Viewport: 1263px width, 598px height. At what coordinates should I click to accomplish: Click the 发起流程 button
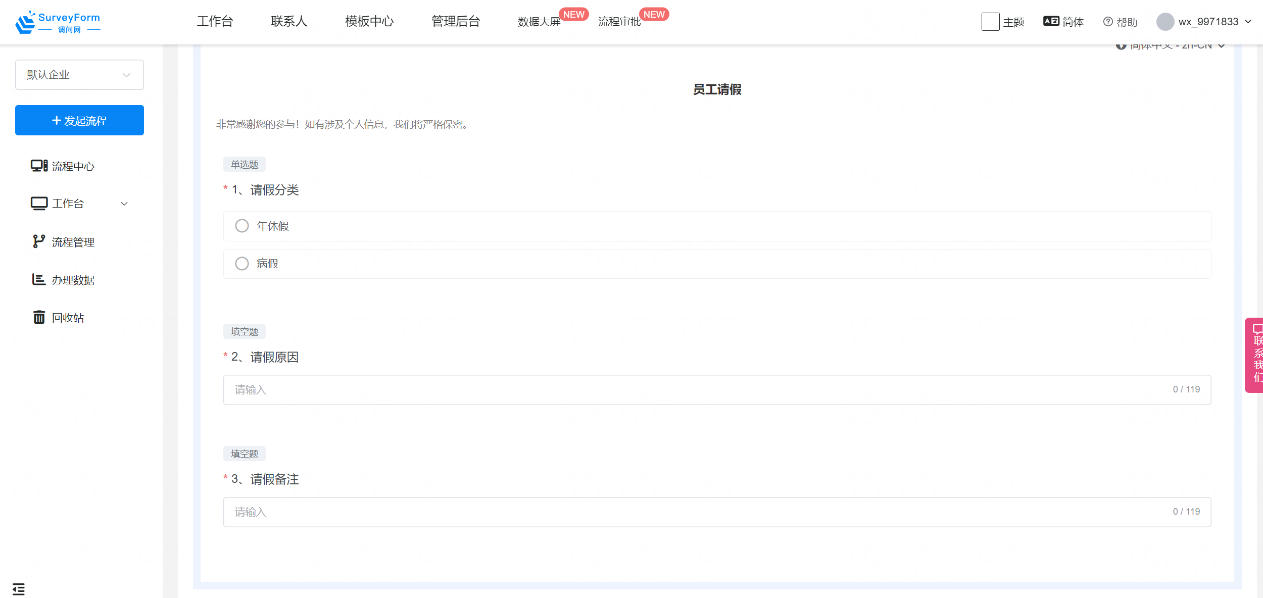79,120
